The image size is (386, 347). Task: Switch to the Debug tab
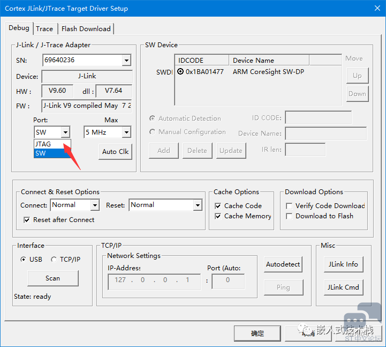coord(19,28)
